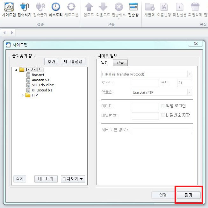The image size is (208, 208).
Task: Toggle the 익명 로그인 checkbox
Action: (x=163, y=106)
